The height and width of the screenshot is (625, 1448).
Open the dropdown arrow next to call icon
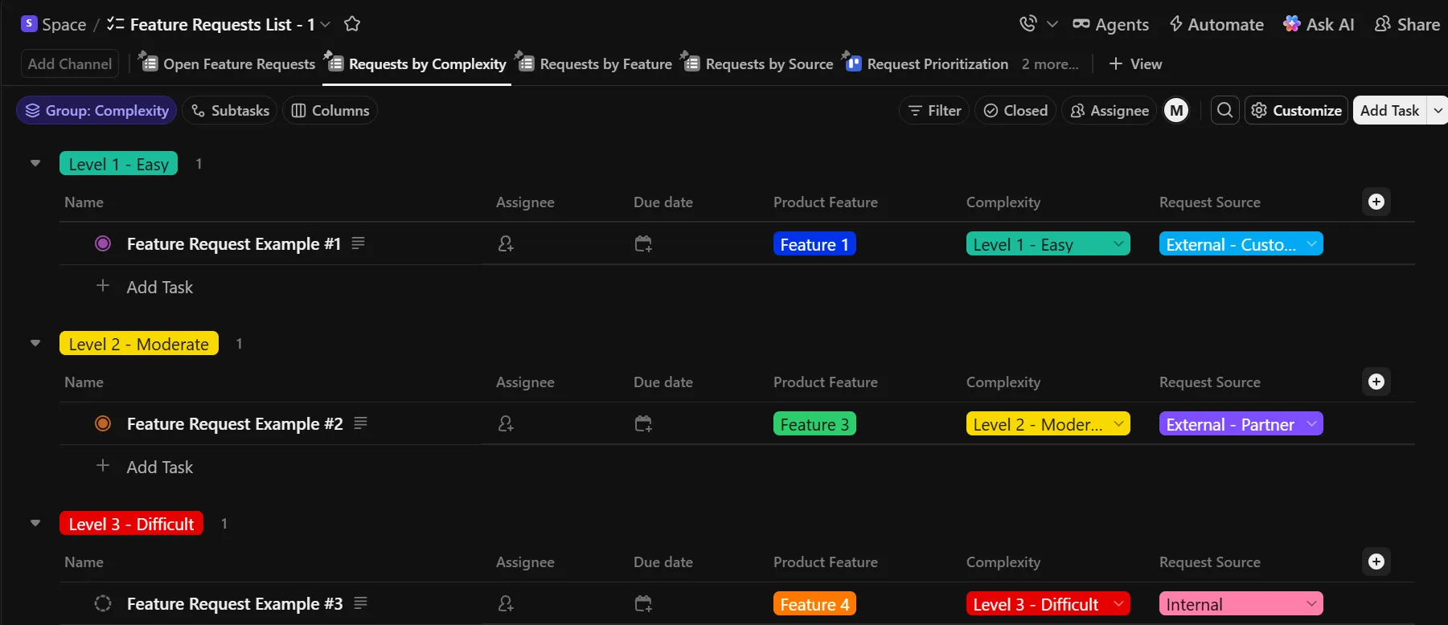click(x=1052, y=24)
